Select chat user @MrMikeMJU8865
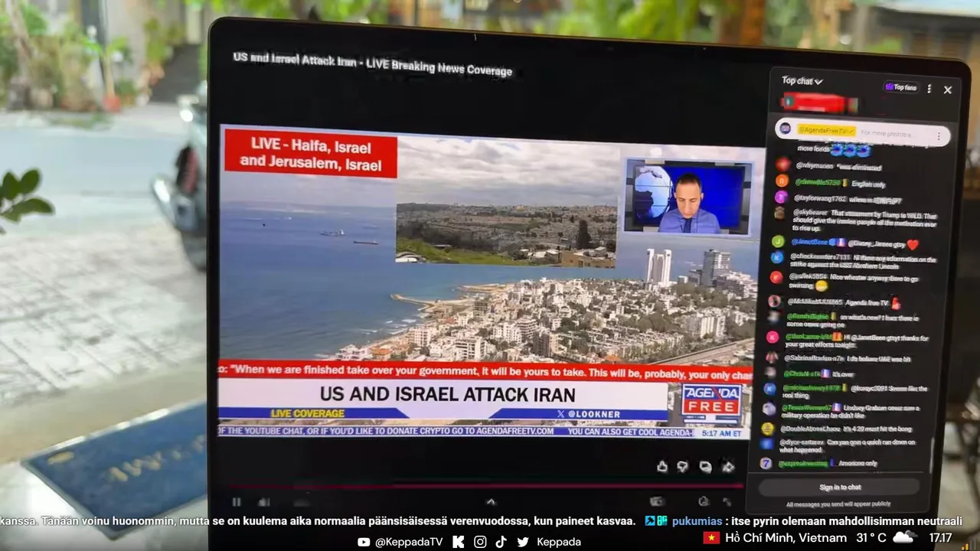 pos(815,302)
